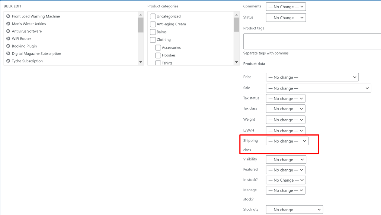The width and height of the screenshot is (381, 215).
Task: Tick the Hoodies subcategory checkbox
Action: point(158,55)
